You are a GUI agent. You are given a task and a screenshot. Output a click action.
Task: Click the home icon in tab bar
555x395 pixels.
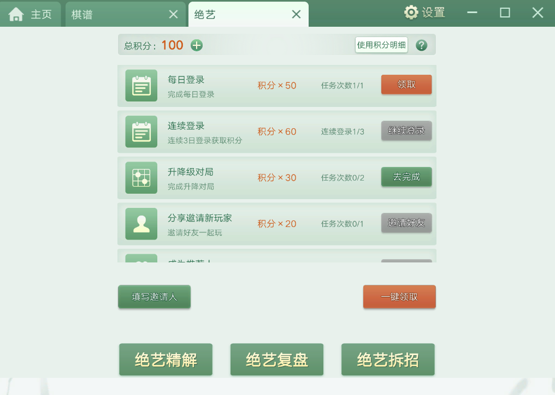tap(16, 14)
